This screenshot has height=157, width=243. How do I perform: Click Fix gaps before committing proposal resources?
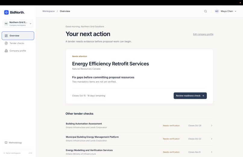coord(103,77)
